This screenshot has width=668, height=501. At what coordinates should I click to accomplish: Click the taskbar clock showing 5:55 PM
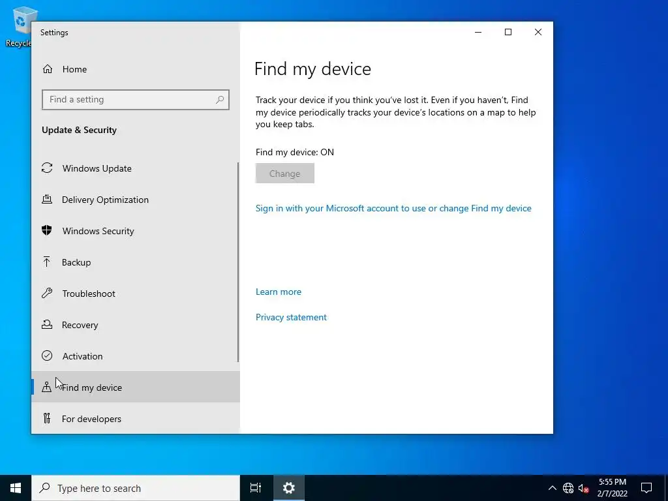click(x=612, y=488)
